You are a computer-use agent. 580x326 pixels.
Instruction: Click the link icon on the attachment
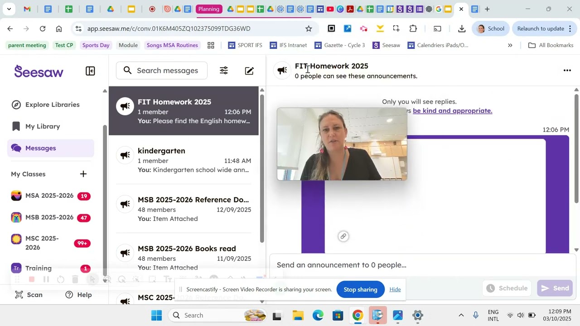coord(343,236)
